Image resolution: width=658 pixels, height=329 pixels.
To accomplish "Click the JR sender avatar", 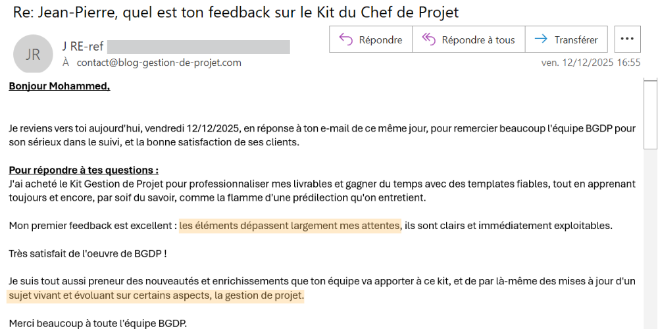I will [33, 54].
